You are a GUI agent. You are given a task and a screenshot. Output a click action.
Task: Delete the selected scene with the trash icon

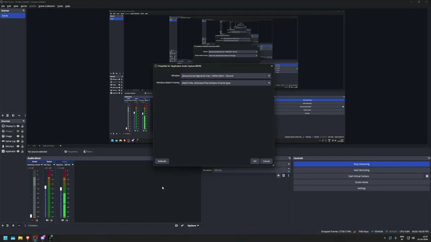pyautogui.click(x=7, y=115)
